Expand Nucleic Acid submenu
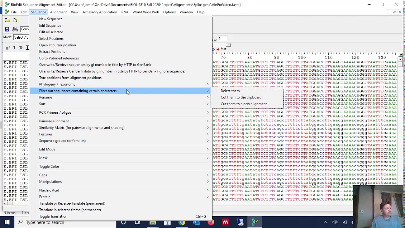This screenshot has height=228, width=405. coord(121,190)
